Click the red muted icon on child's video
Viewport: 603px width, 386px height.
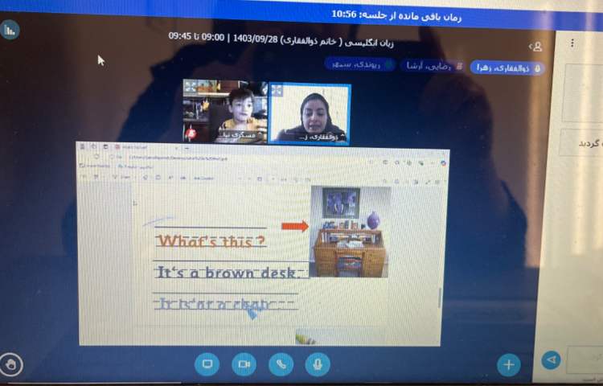click(x=191, y=133)
